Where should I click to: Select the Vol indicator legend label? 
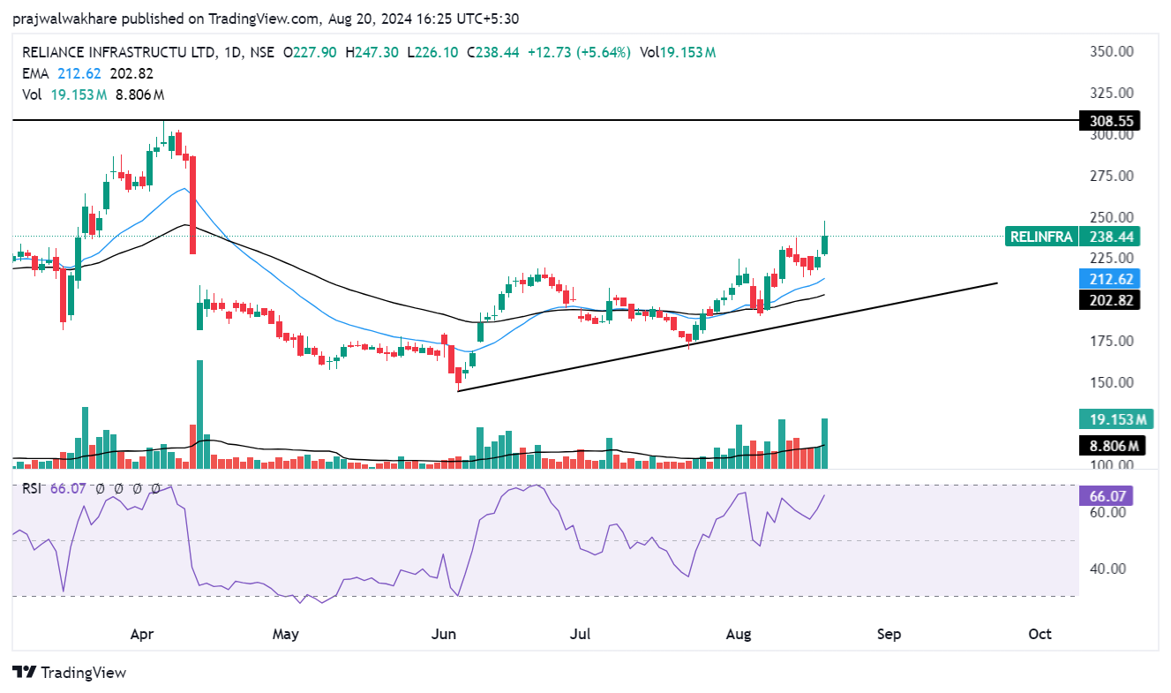point(32,94)
